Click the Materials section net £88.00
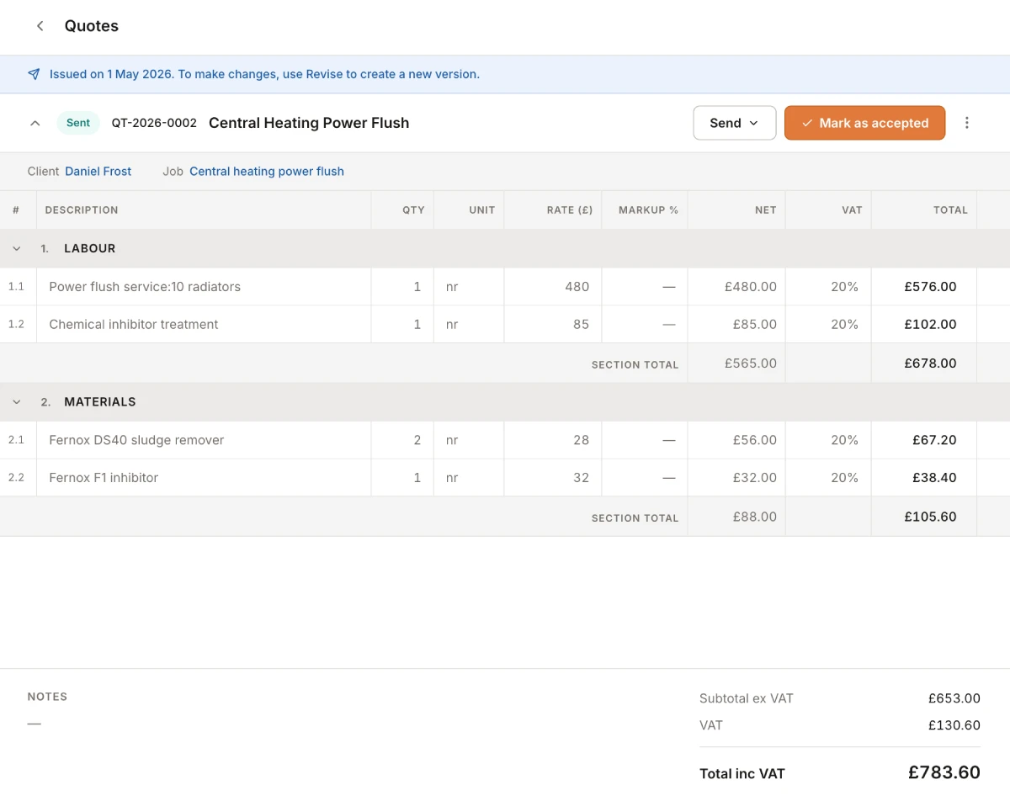 [x=756, y=517]
